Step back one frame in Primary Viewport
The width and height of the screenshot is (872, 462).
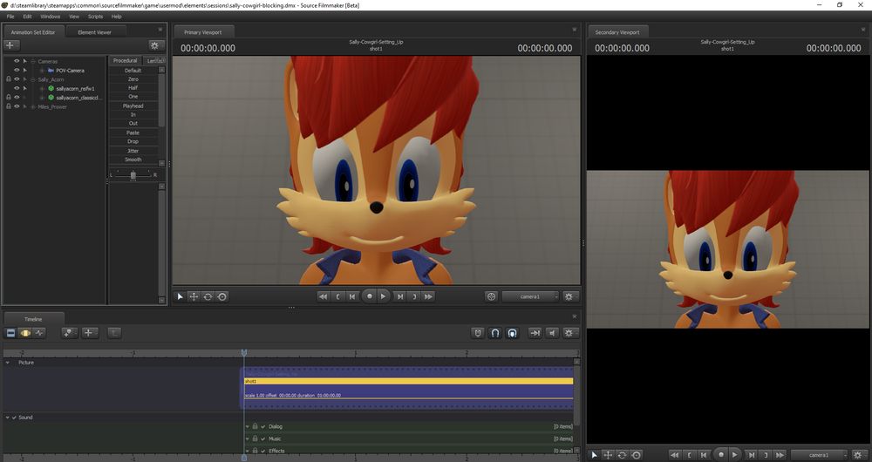tap(352, 297)
